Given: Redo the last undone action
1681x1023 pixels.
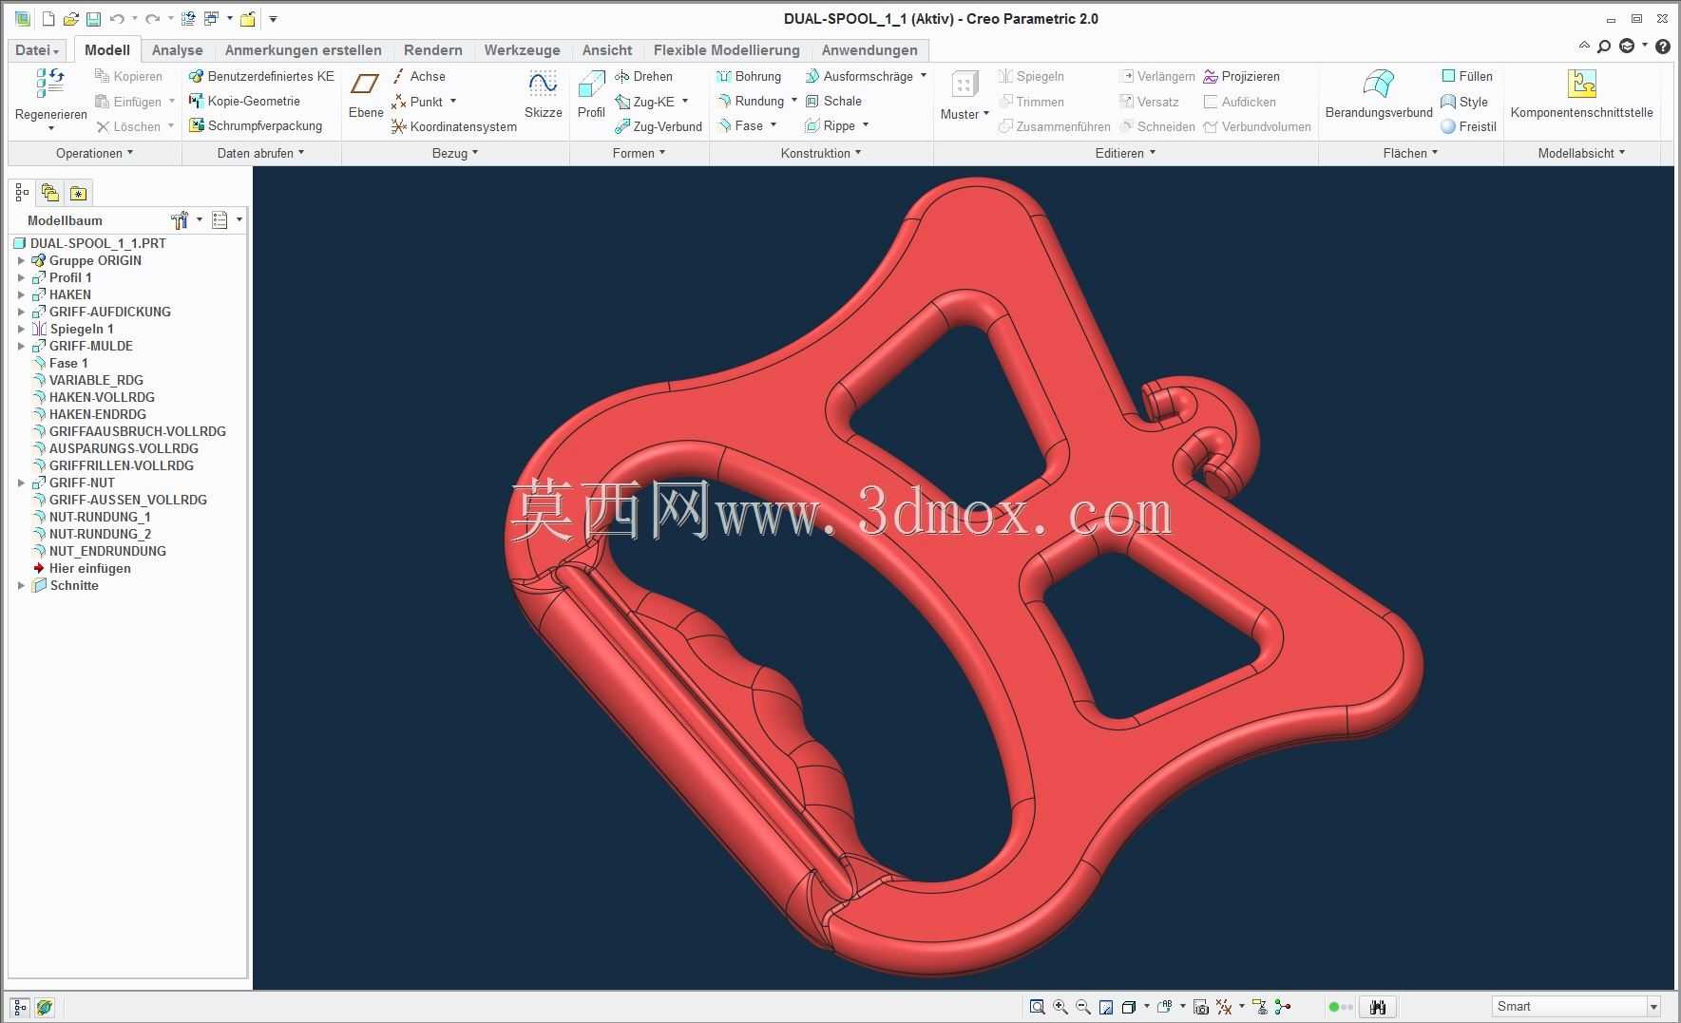Looking at the screenshot, I should (152, 19).
